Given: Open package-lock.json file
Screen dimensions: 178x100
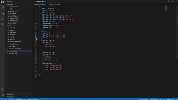Looking at the screenshot, I should tap(14, 49).
